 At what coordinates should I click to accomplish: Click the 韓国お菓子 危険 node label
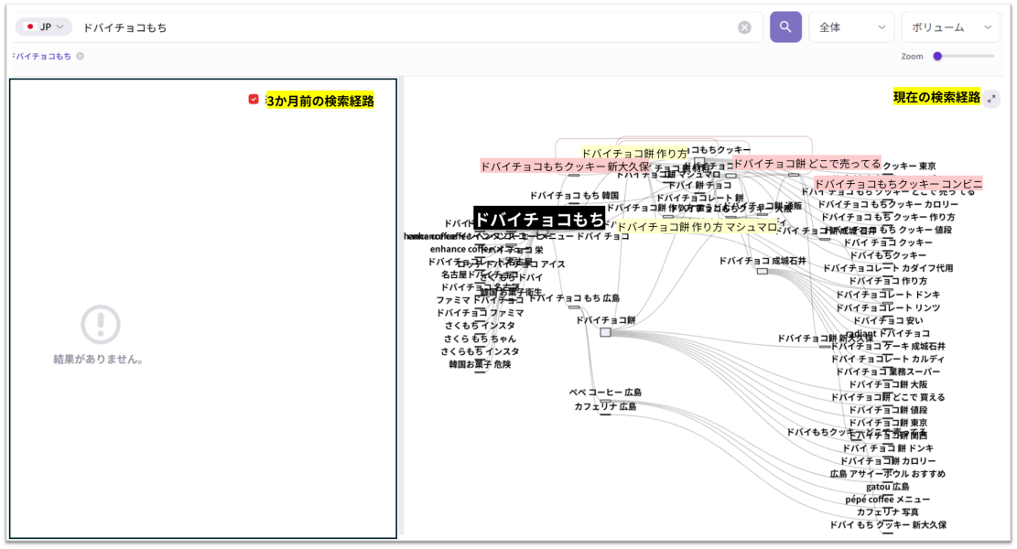click(480, 364)
